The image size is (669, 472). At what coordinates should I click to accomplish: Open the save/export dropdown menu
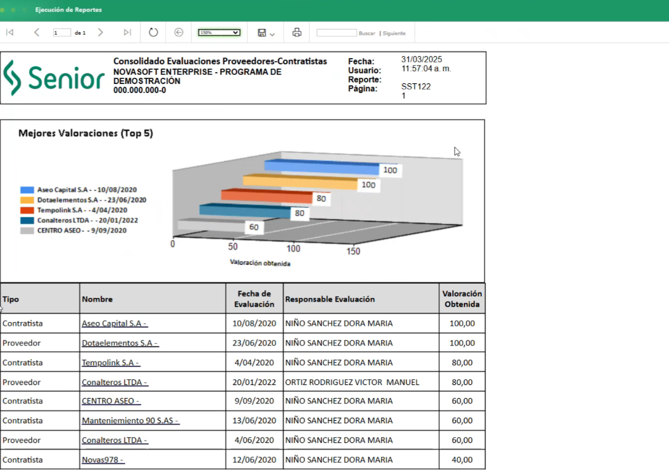(266, 33)
